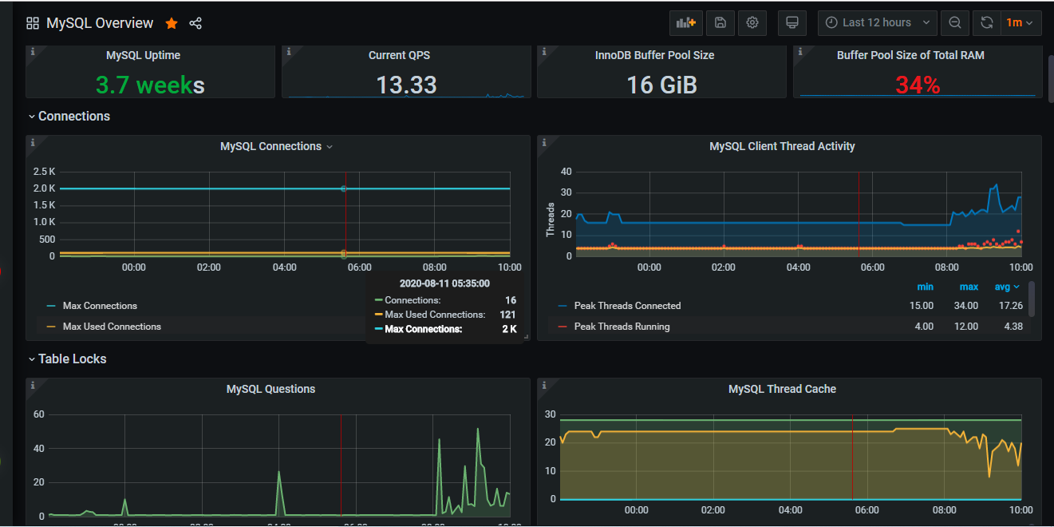Click the dashboards grid icon beside MySQL Overview
The image size is (1054, 527).
[33, 23]
